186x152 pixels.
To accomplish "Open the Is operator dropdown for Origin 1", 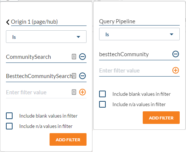I will pyautogui.click(x=46, y=37).
